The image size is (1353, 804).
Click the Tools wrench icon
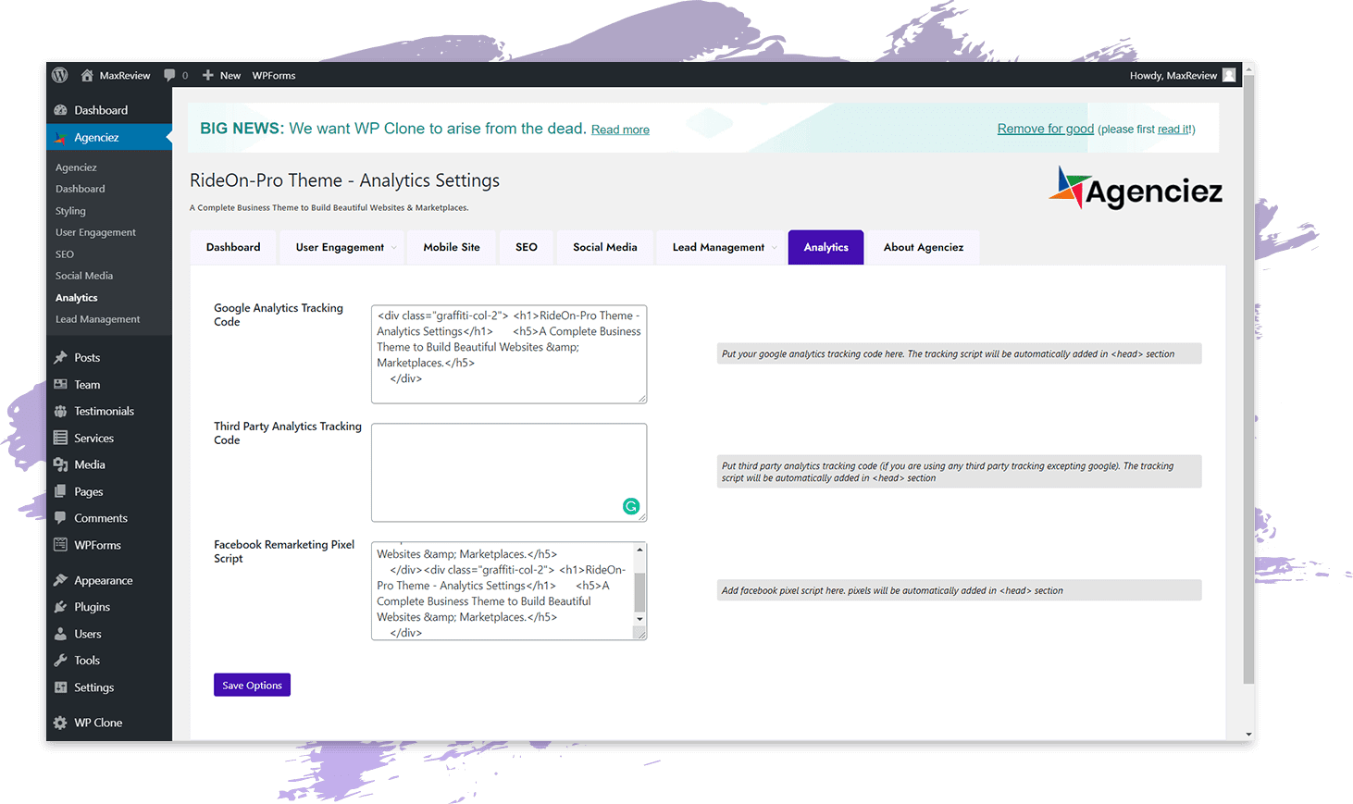pos(61,661)
